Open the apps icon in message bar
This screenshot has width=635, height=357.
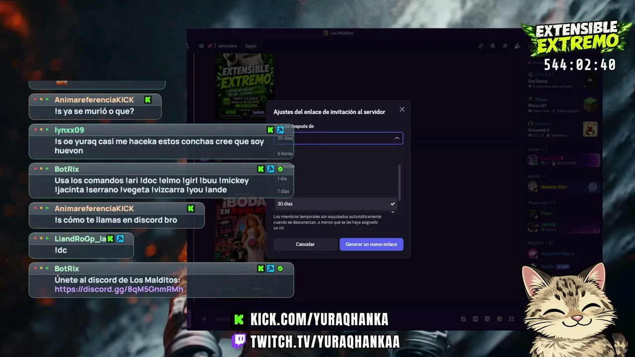click(511, 319)
